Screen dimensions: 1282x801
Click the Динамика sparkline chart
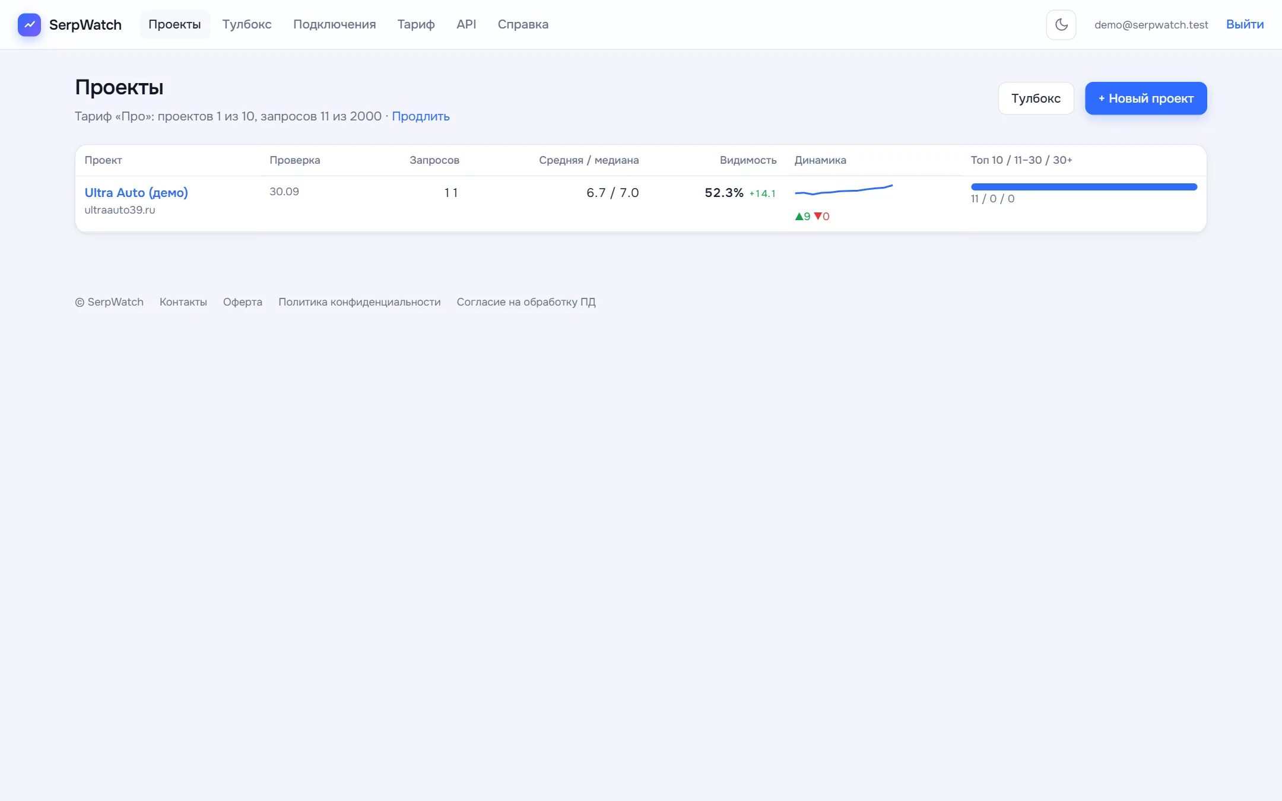[844, 190]
